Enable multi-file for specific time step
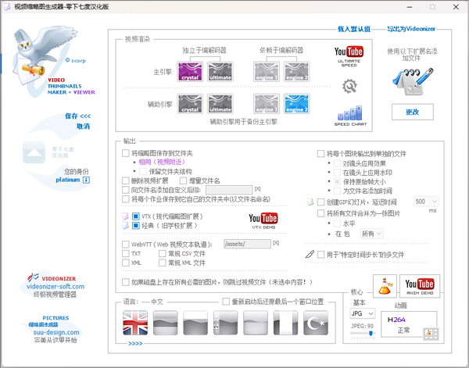The image size is (469, 368). coord(320,255)
